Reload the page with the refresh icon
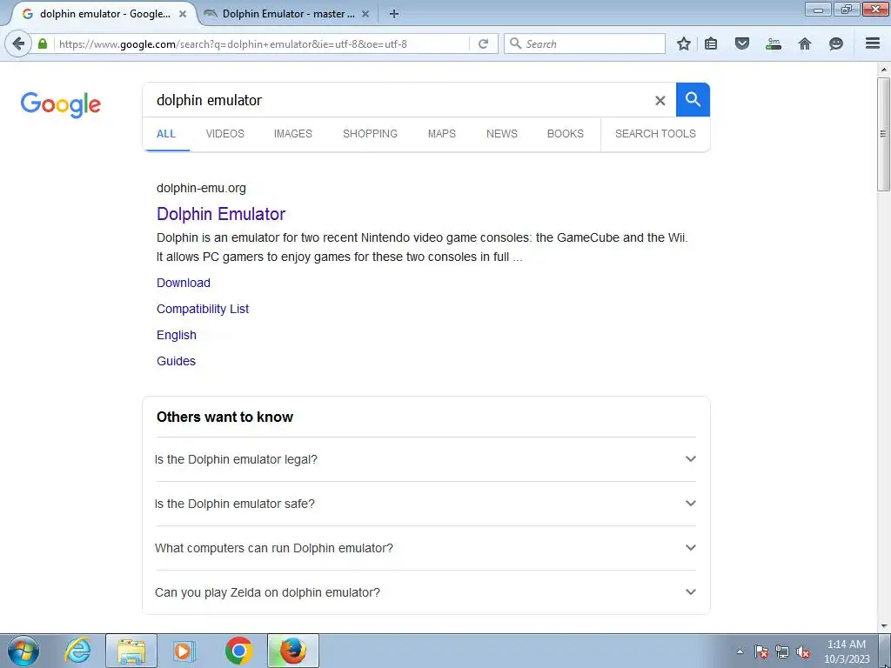The width and height of the screenshot is (891, 668). point(484,43)
